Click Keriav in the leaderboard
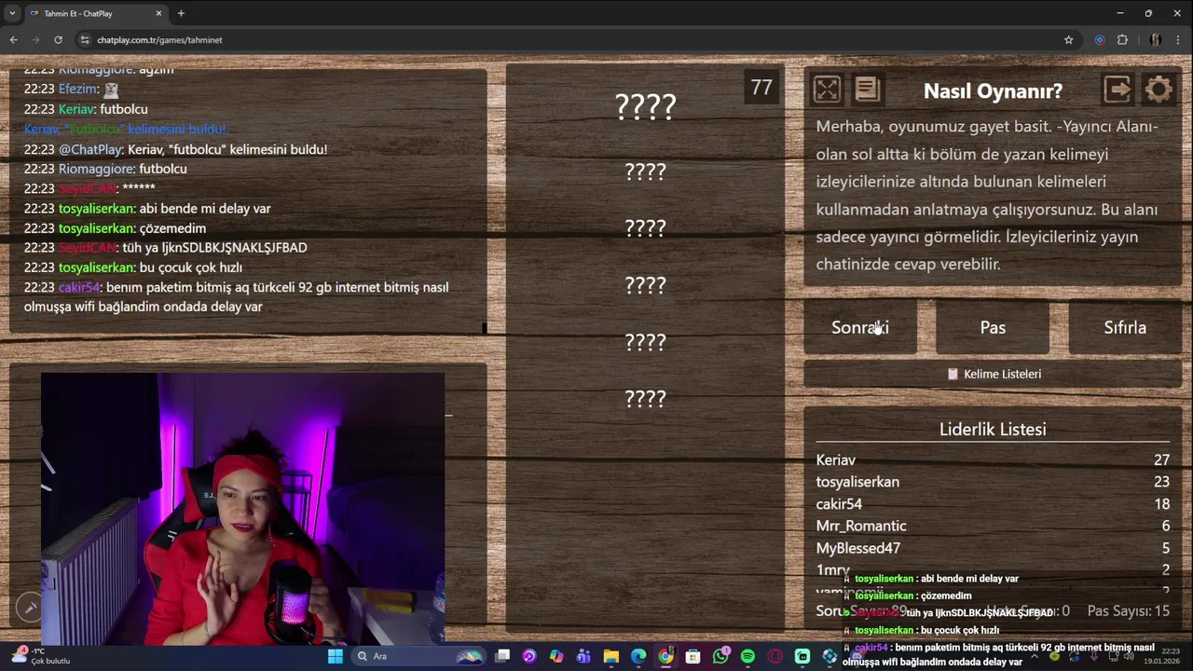1193x671 pixels. click(x=835, y=459)
